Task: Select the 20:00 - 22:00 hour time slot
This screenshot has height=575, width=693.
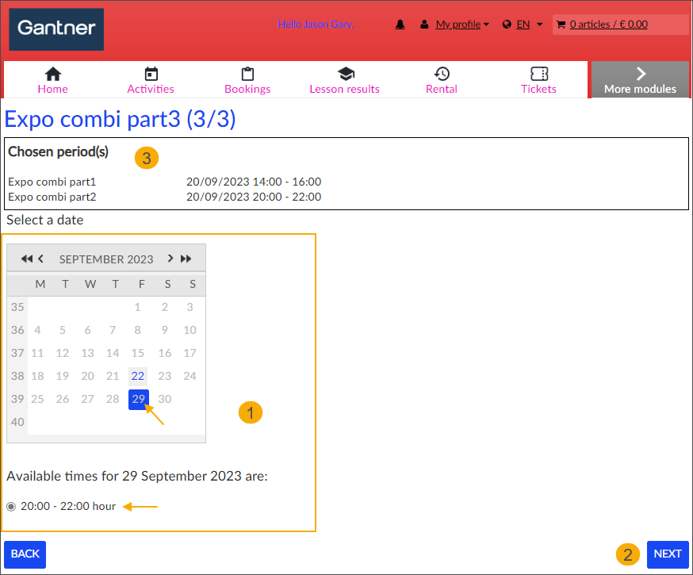Action: 11,506
